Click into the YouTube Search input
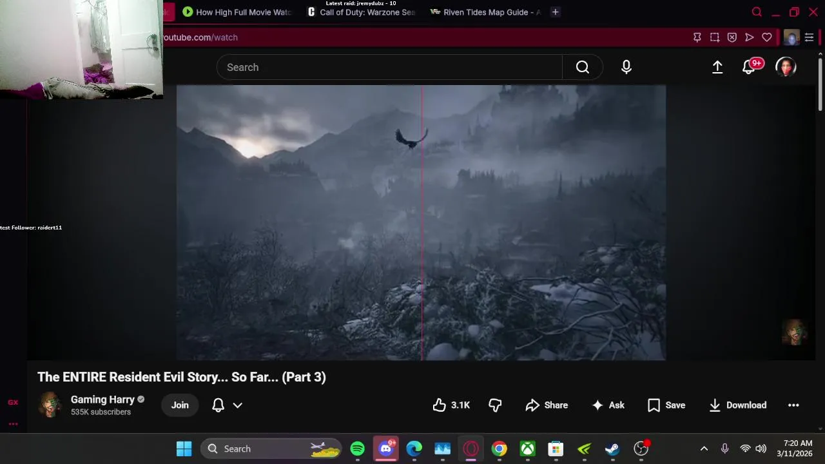Screen dimensions: 825x464 [x=389, y=67]
